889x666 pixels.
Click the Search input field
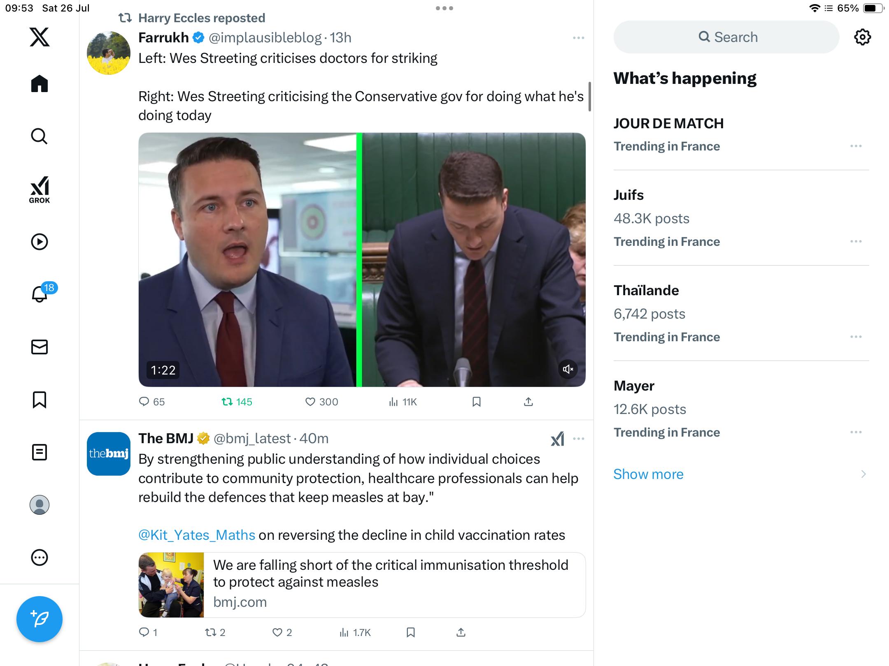726,37
